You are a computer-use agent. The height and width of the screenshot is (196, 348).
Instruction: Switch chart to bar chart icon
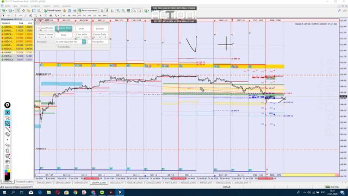pyautogui.click(x=102, y=10)
